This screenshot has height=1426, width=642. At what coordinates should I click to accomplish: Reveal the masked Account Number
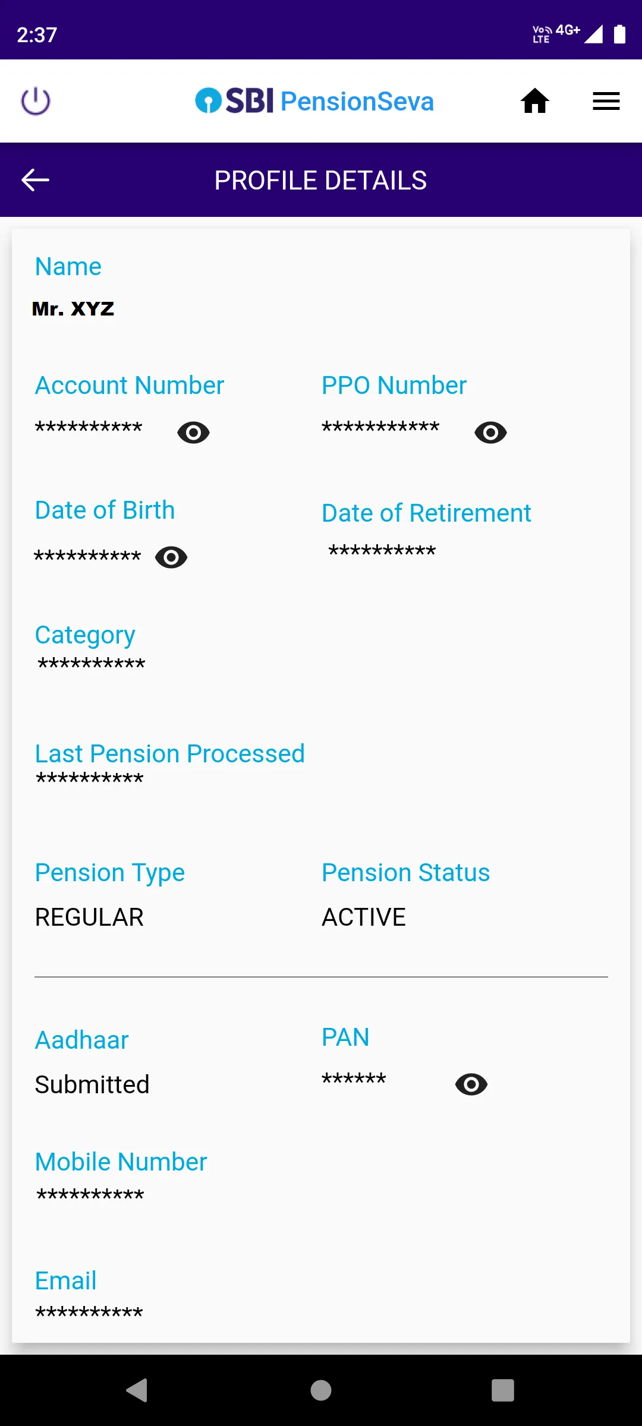point(193,433)
